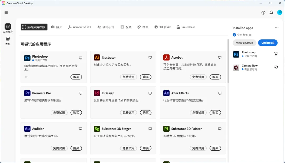Viewport: 285px width, 163px height.
Task: Click the Audition app icon
Action: (x=27, y=129)
